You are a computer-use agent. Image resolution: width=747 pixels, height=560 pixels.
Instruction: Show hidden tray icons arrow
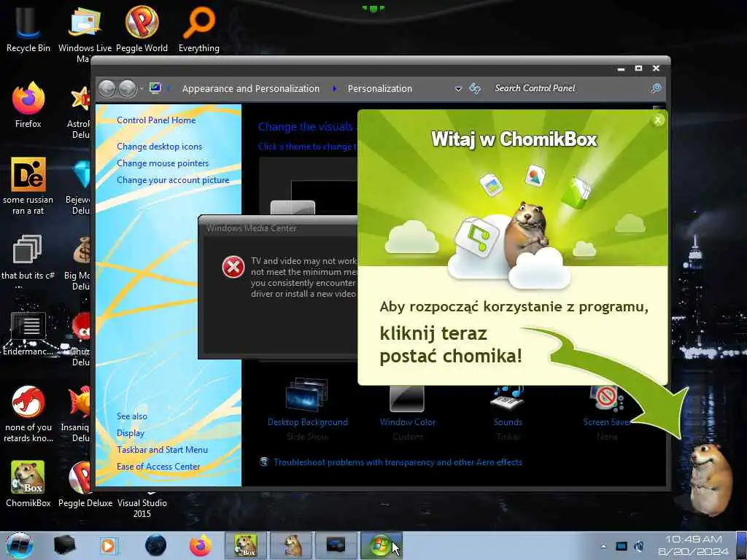tap(603, 546)
